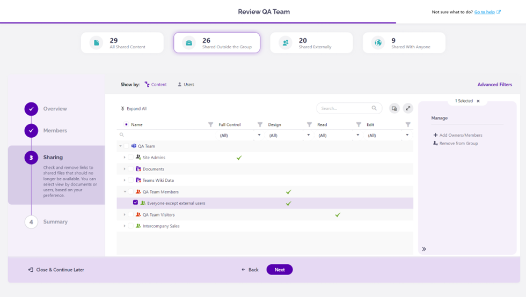This screenshot has height=297, width=526.
Task: Click the Intercompany Sales group icon
Action: click(x=138, y=226)
